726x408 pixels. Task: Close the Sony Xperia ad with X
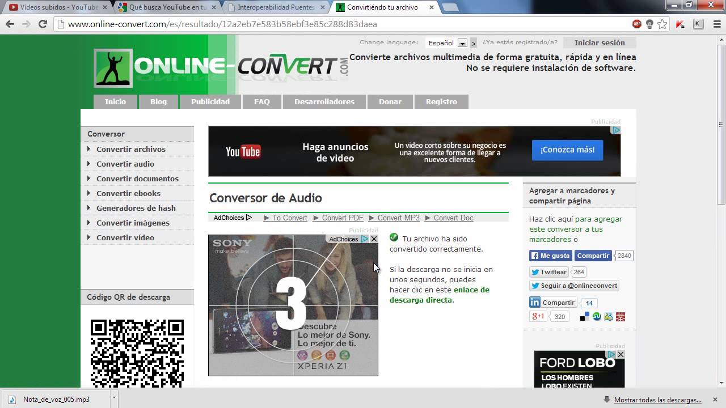click(374, 239)
